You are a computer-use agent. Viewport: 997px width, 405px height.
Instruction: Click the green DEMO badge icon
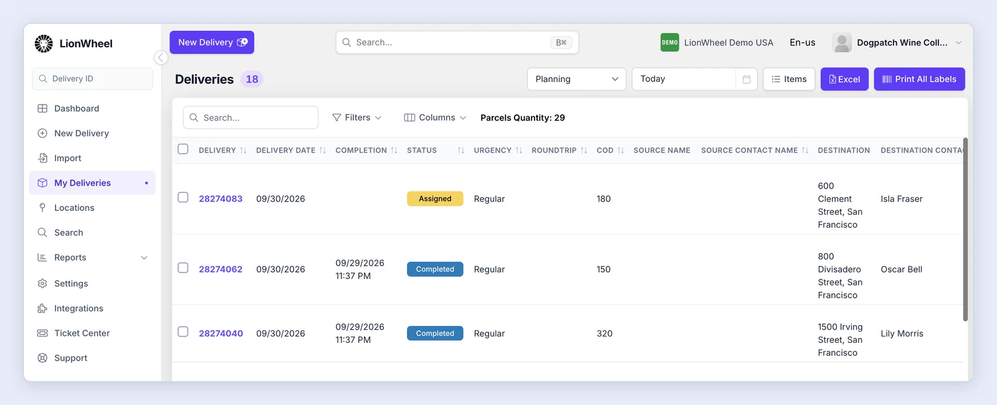click(x=670, y=42)
